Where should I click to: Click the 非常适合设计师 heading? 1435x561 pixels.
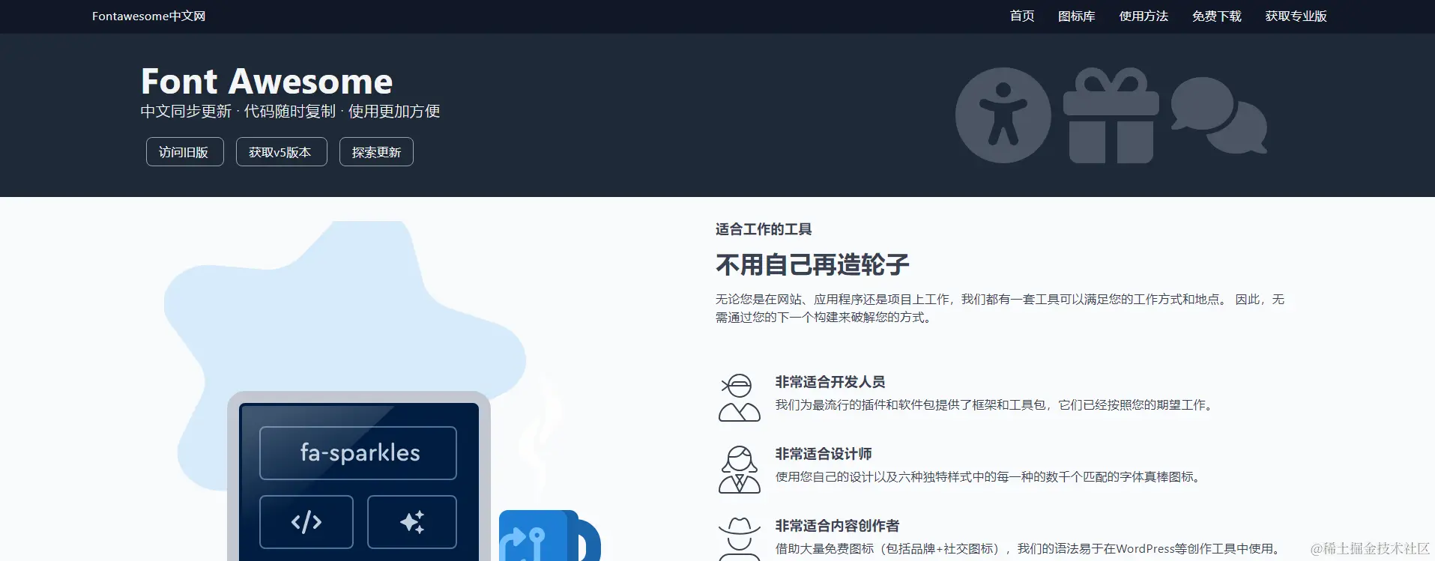tap(824, 454)
